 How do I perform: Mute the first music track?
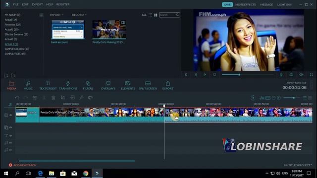point(11,143)
